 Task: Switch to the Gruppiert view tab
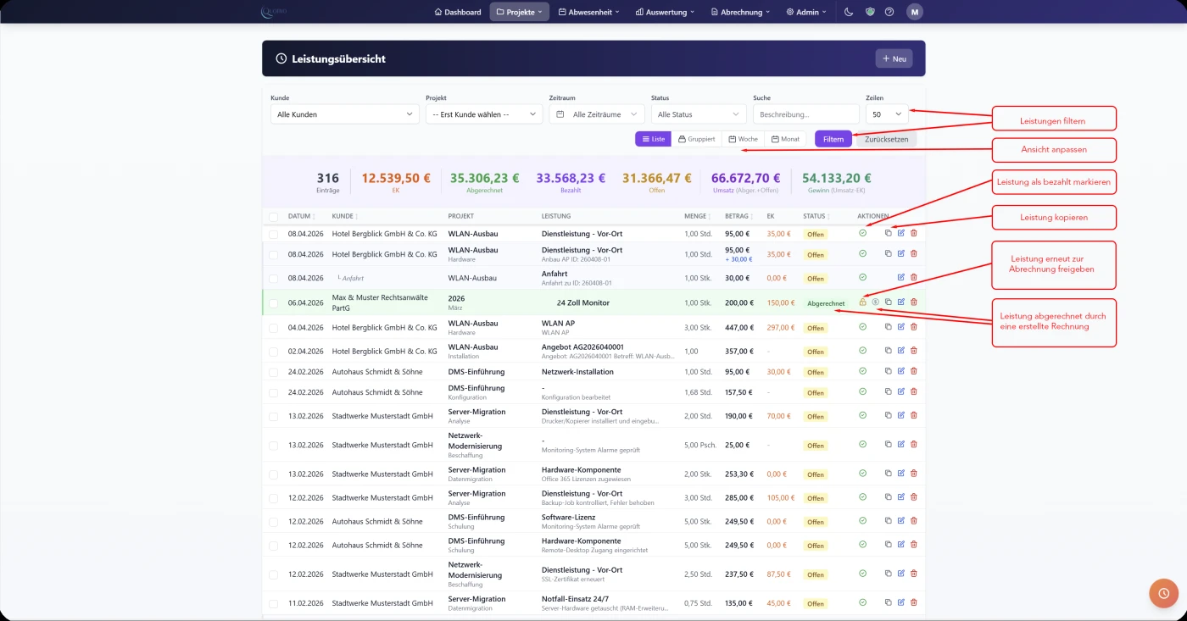(696, 139)
